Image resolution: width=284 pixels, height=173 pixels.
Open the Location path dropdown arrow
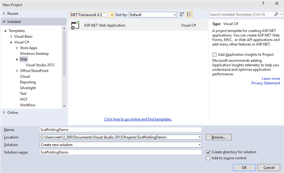(199, 137)
